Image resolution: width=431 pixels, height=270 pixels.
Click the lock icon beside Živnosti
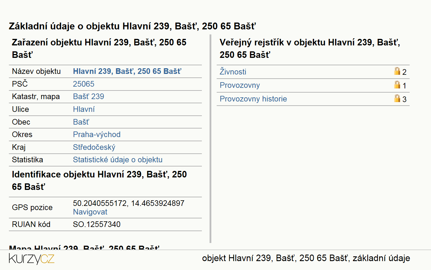pos(397,71)
